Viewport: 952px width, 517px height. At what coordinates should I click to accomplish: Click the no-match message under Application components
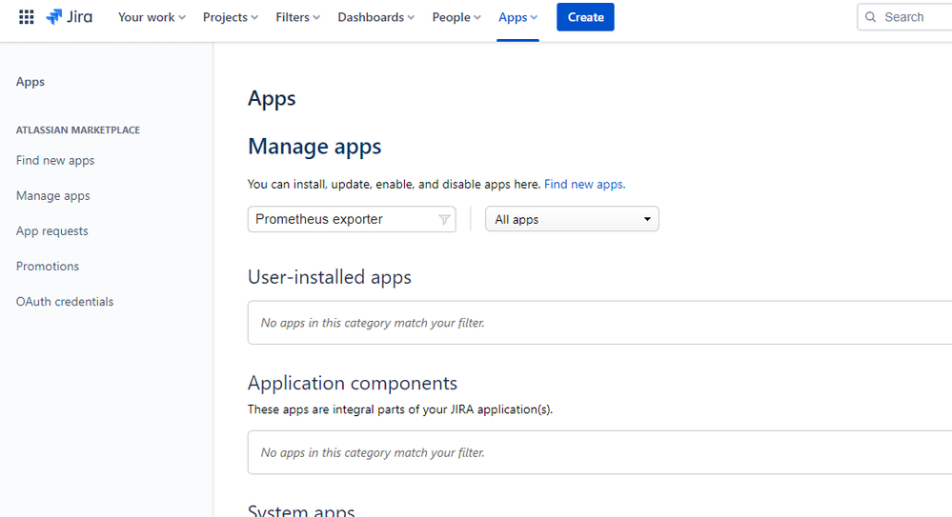(373, 452)
